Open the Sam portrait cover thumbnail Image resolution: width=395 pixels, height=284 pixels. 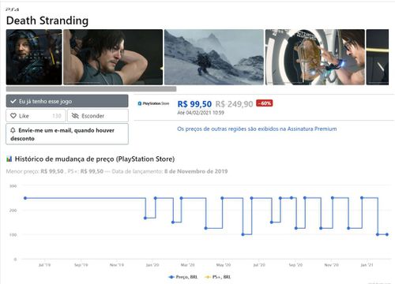(34, 57)
